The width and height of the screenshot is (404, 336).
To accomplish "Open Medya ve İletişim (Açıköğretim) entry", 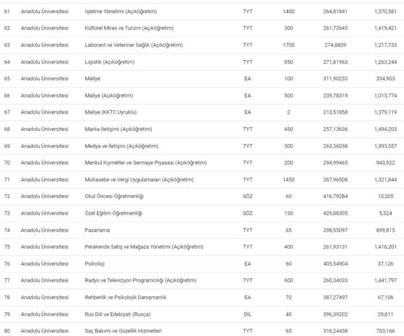I will click(121, 146).
